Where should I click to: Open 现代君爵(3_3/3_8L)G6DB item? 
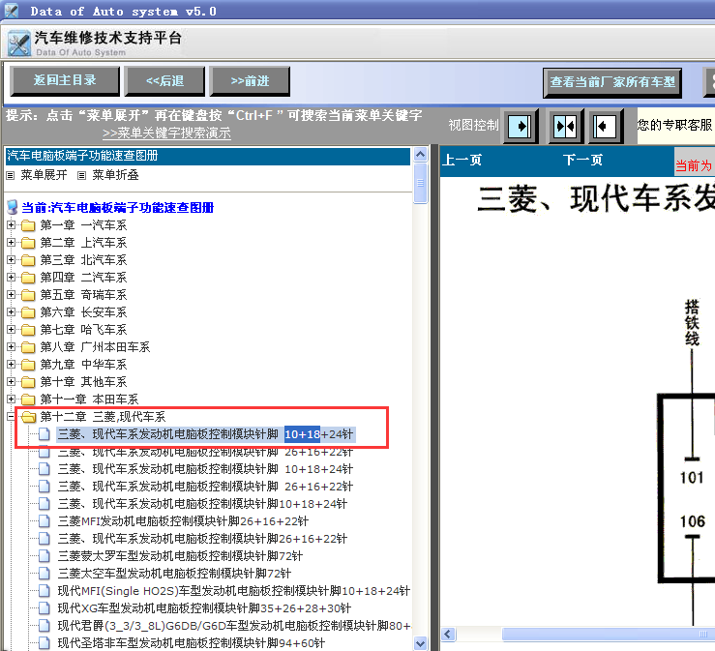click(x=233, y=626)
